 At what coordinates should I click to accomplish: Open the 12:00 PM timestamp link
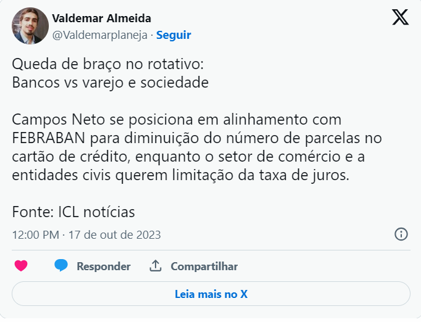click(36, 234)
